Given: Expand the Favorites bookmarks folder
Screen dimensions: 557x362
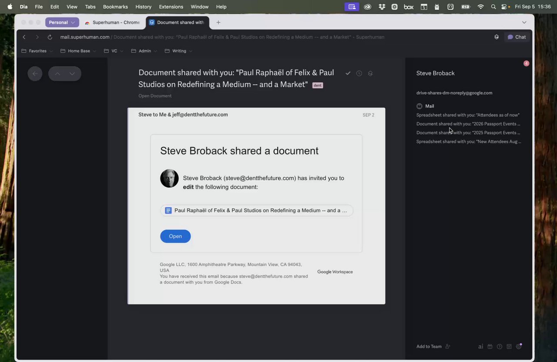Looking at the screenshot, I should point(37,51).
